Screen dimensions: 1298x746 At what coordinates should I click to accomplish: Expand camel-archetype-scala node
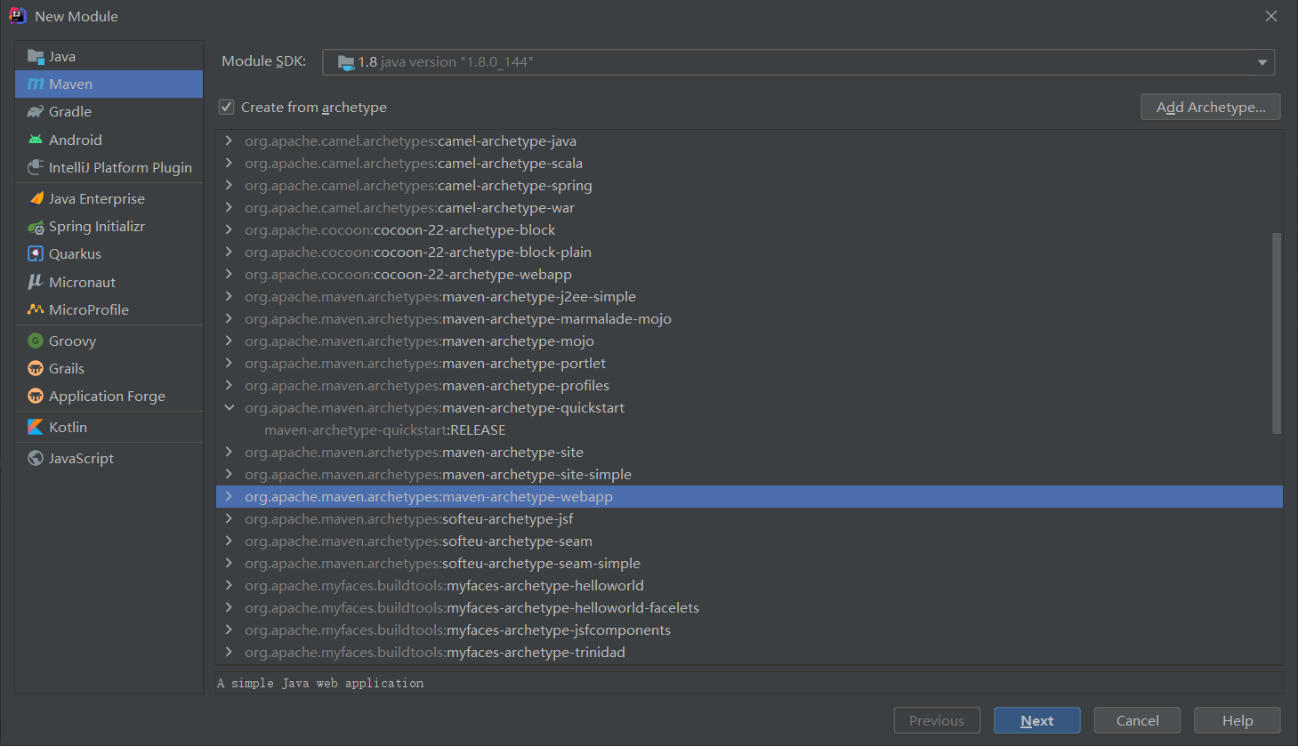(x=230, y=163)
